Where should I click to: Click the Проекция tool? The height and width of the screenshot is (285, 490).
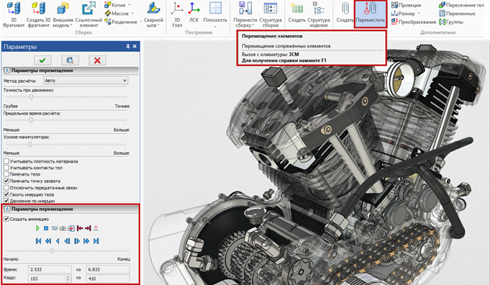(x=407, y=5)
